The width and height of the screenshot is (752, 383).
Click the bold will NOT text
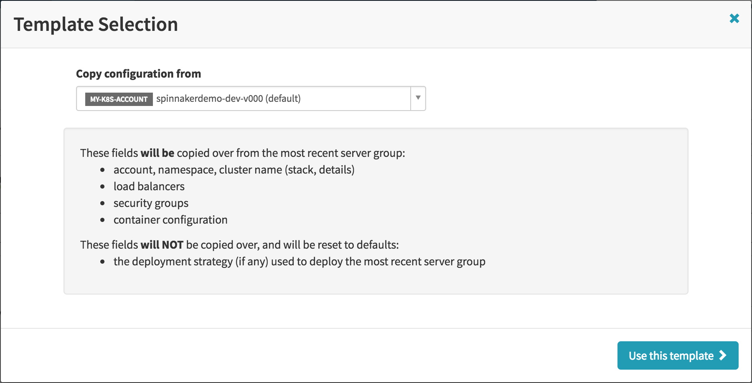click(162, 245)
